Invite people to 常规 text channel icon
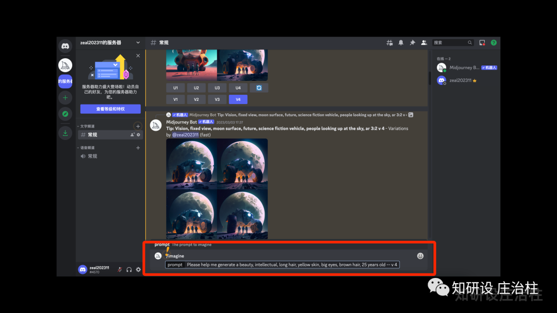The image size is (557, 313). pos(133,135)
